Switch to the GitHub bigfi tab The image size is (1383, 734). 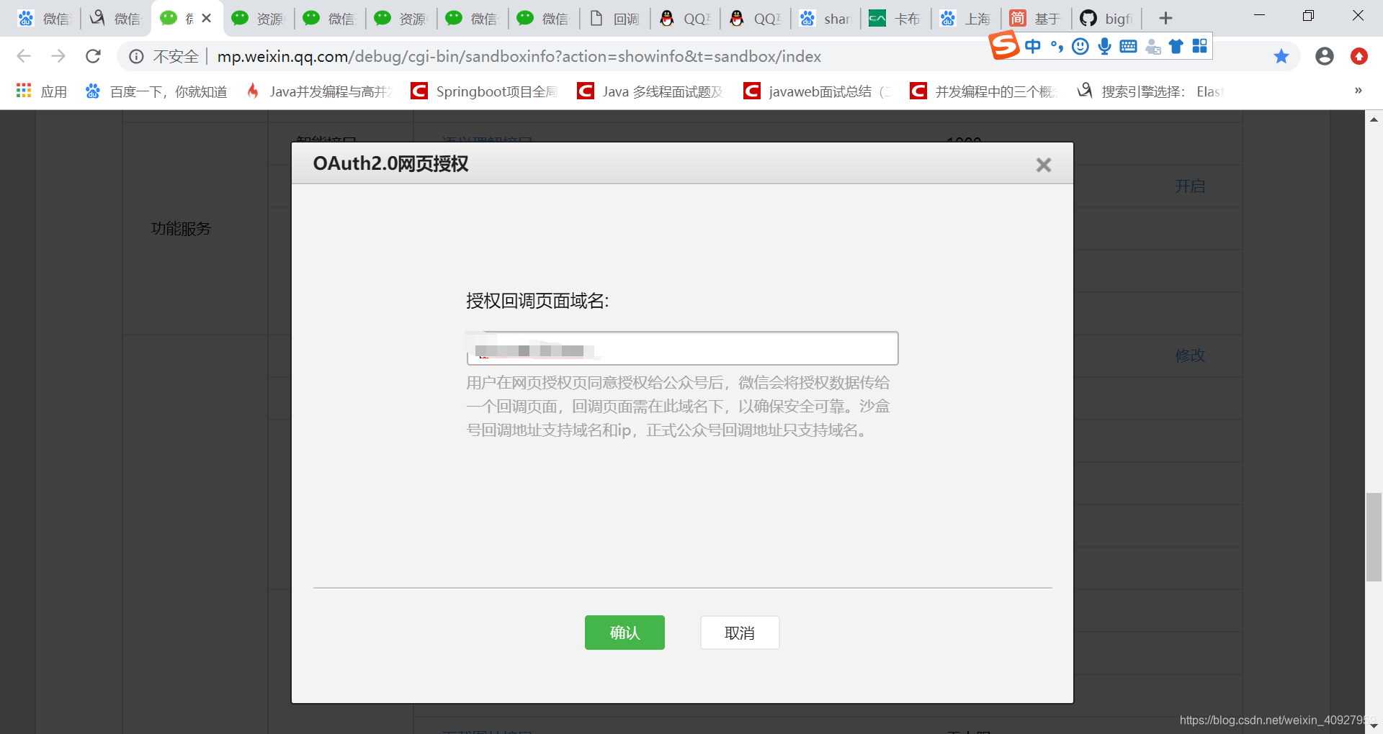(1106, 18)
